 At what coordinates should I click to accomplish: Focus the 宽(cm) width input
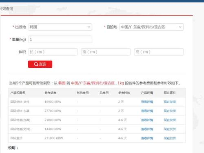(x=106, y=52)
